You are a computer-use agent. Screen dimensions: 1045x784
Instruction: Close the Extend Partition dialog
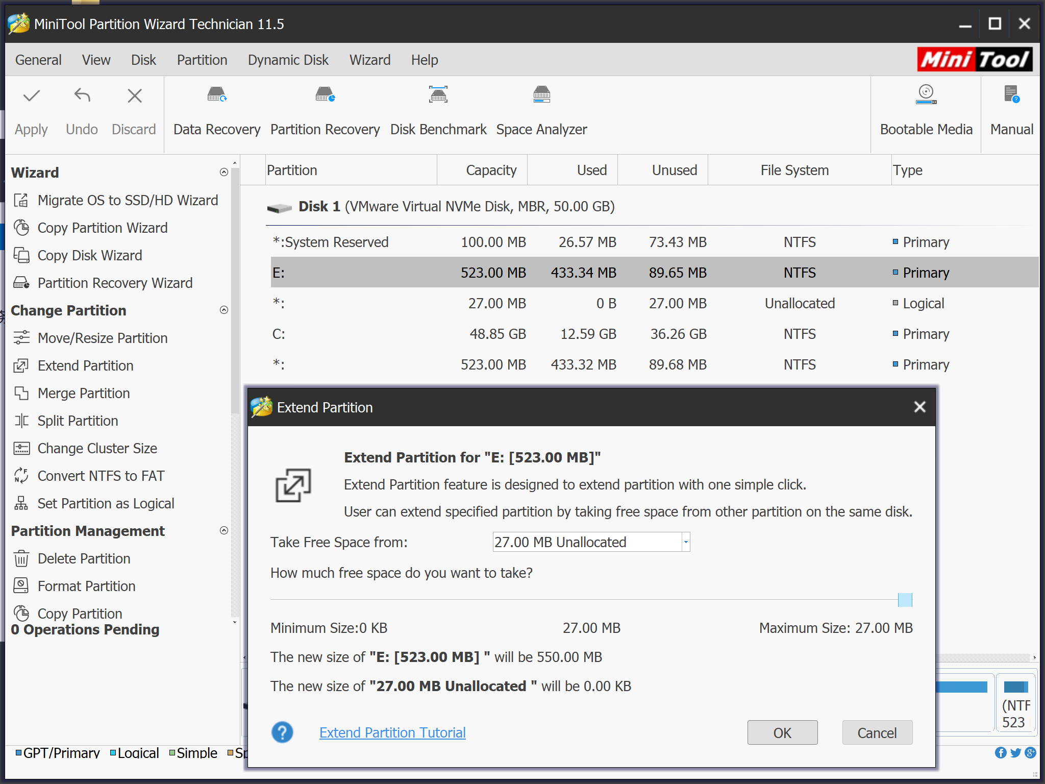919,407
